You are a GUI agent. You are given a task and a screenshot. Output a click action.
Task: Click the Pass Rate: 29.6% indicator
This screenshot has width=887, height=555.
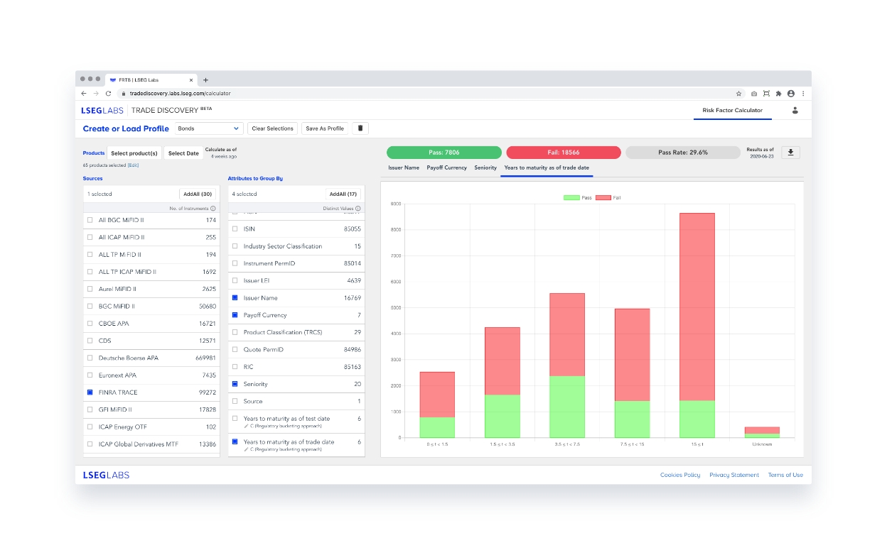coord(683,153)
